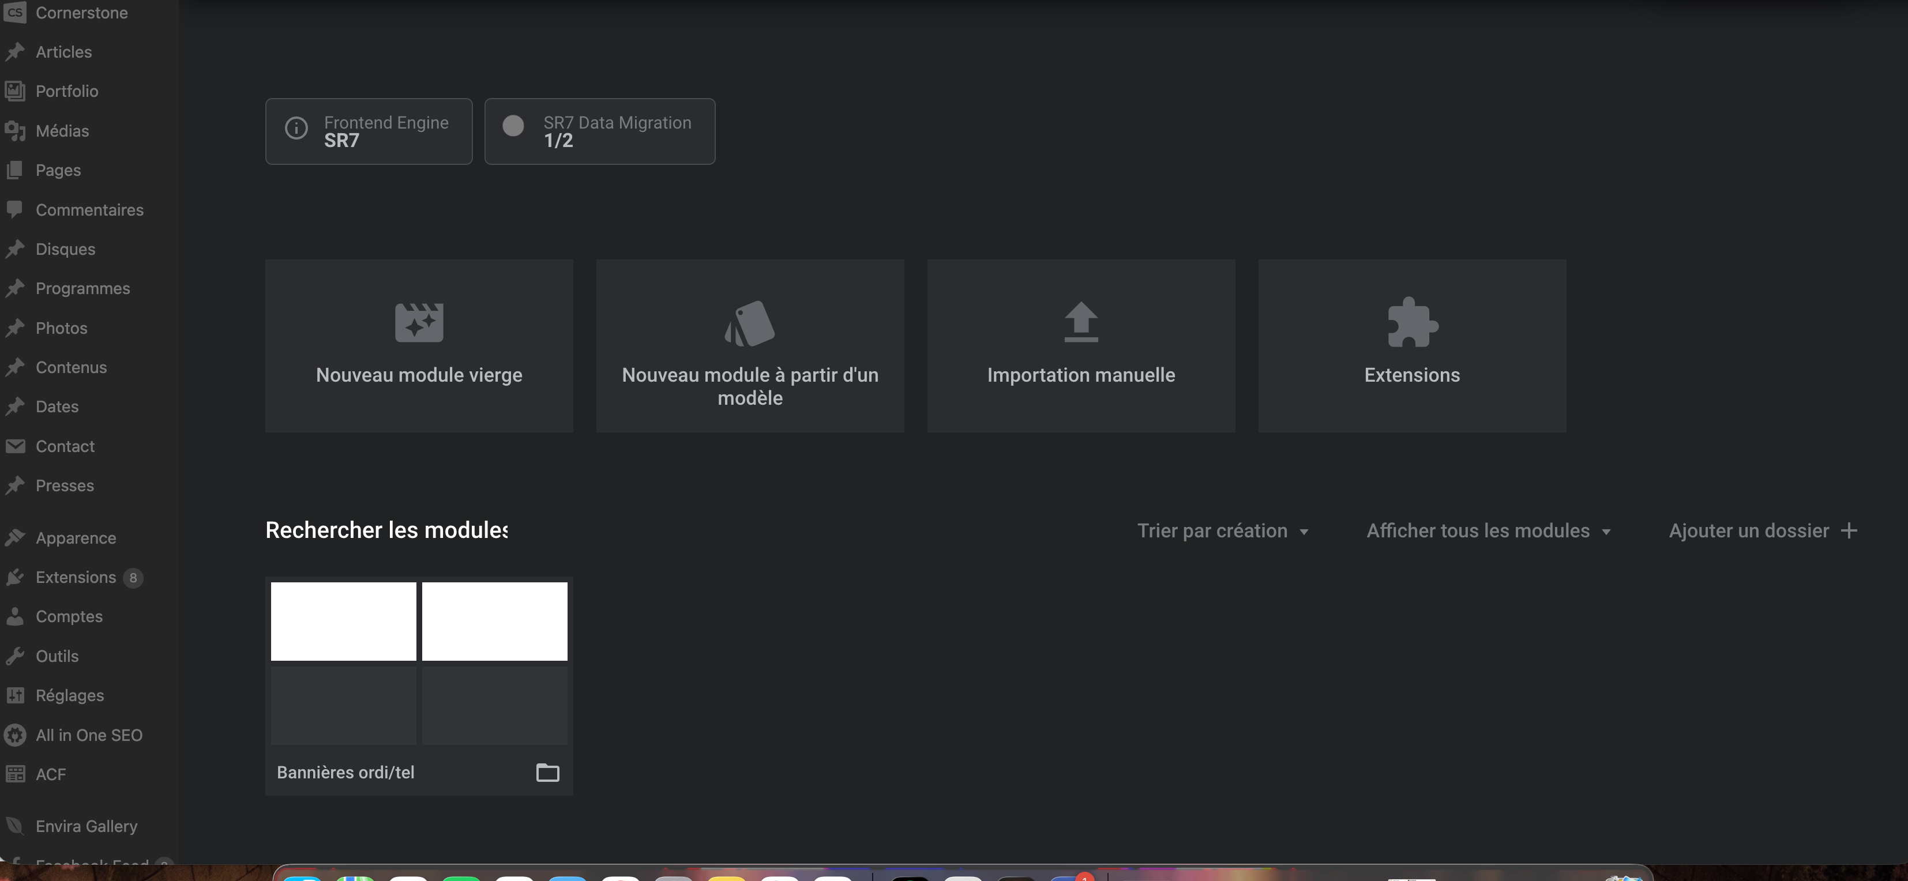
Task: Click the plus icon next to Ajouter un dossier
Action: coord(1849,531)
